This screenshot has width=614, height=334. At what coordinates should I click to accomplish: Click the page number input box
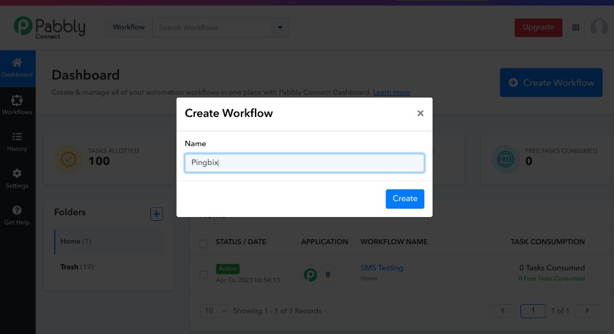click(x=533, y=311)
